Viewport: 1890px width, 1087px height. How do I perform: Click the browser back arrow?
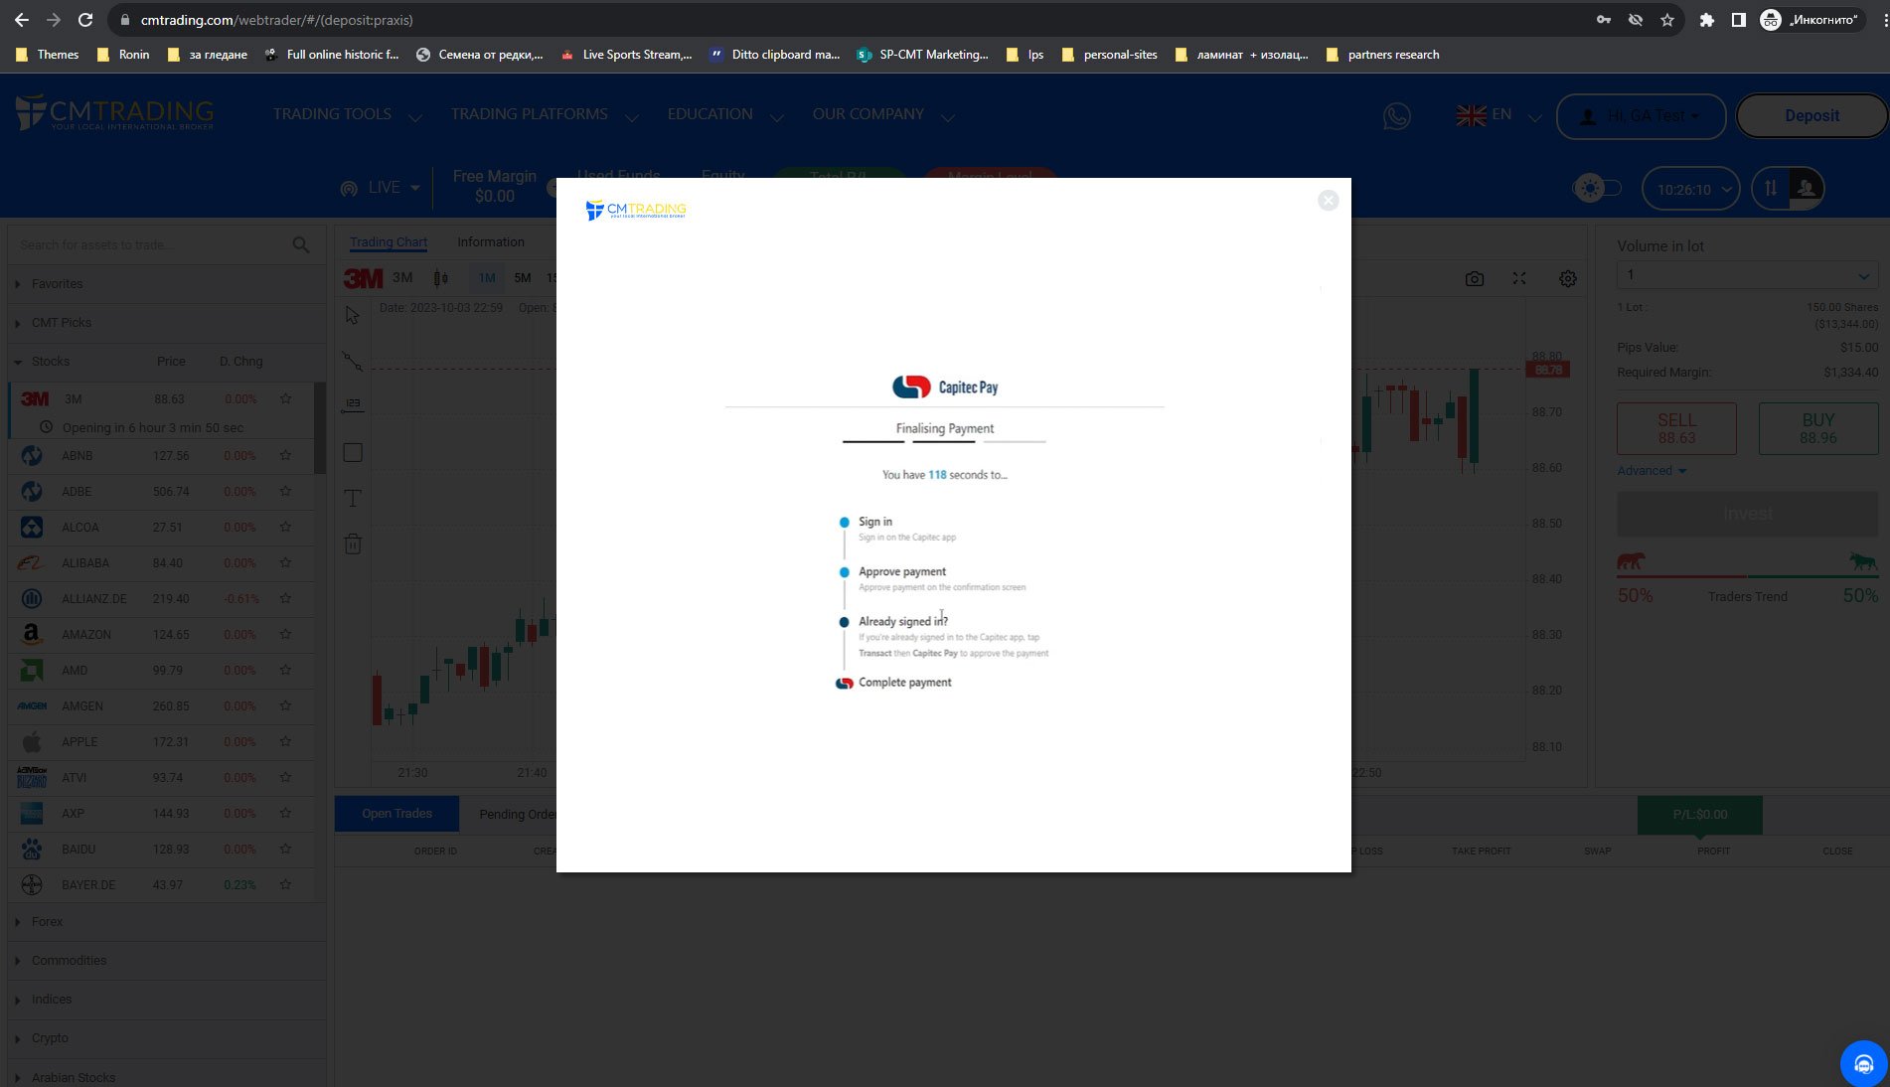click(x=22, y=20)
